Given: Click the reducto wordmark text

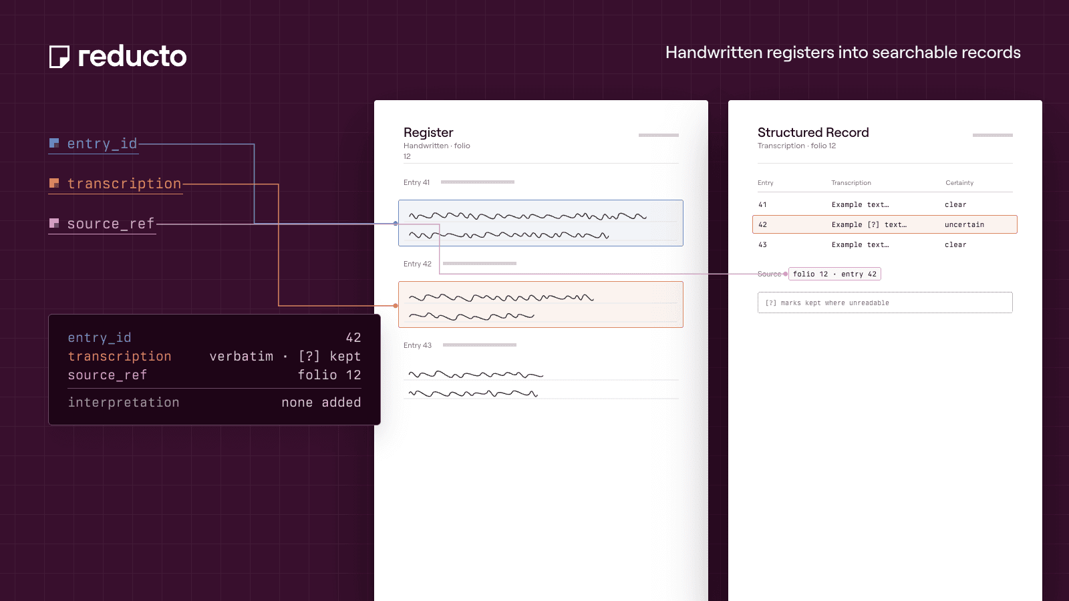Looking at the screenshot, I should tap(132, 57).
